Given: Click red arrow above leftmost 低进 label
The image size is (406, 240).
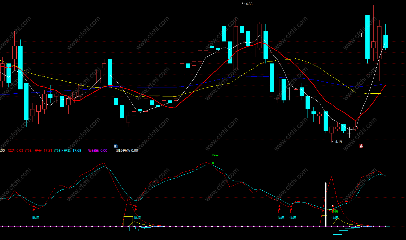Looking at the screenshot, I should [x=34, y=208].
